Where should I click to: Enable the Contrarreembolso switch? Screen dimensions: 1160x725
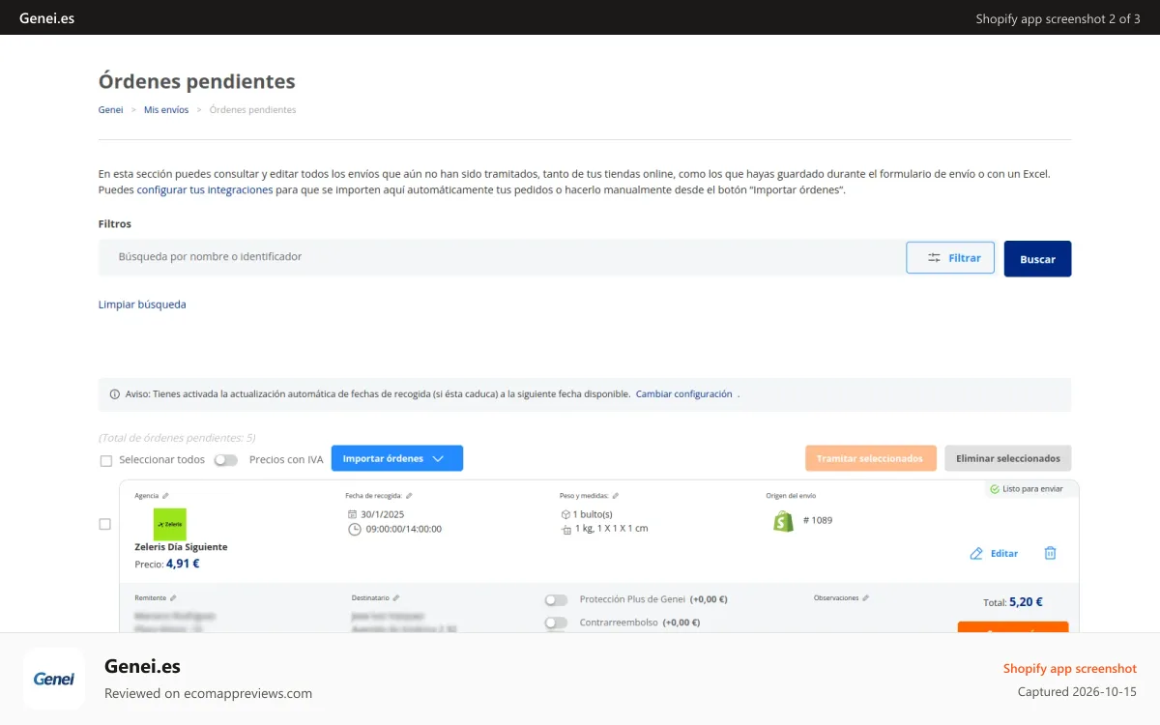click(556, 623)
